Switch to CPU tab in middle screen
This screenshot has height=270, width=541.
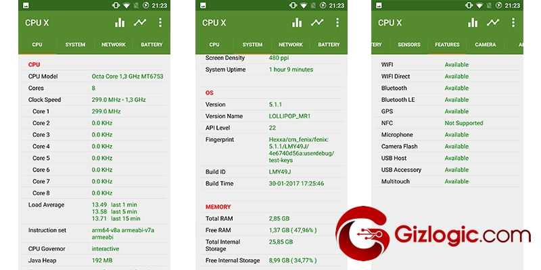[x=214, y=45]
